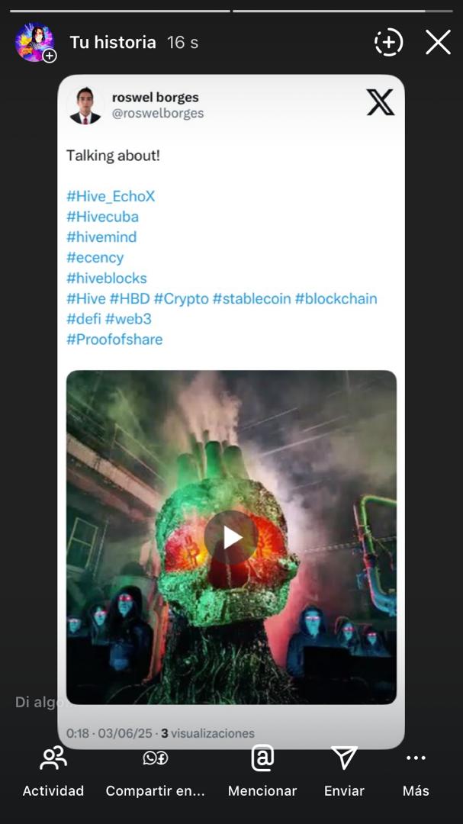The width and height of the screenshot is (463, 824).
Task: Play the video in the tweet
Action: (230, 537)
